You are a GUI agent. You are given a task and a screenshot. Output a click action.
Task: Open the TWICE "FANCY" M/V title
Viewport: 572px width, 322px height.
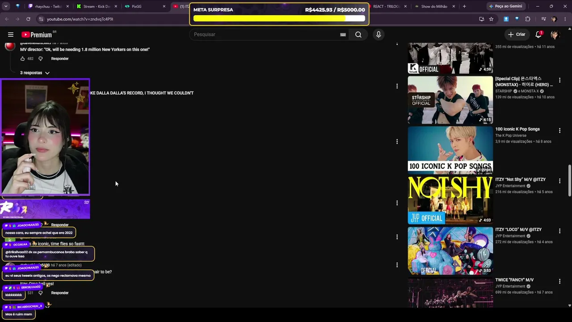click(x=514, y=280)
